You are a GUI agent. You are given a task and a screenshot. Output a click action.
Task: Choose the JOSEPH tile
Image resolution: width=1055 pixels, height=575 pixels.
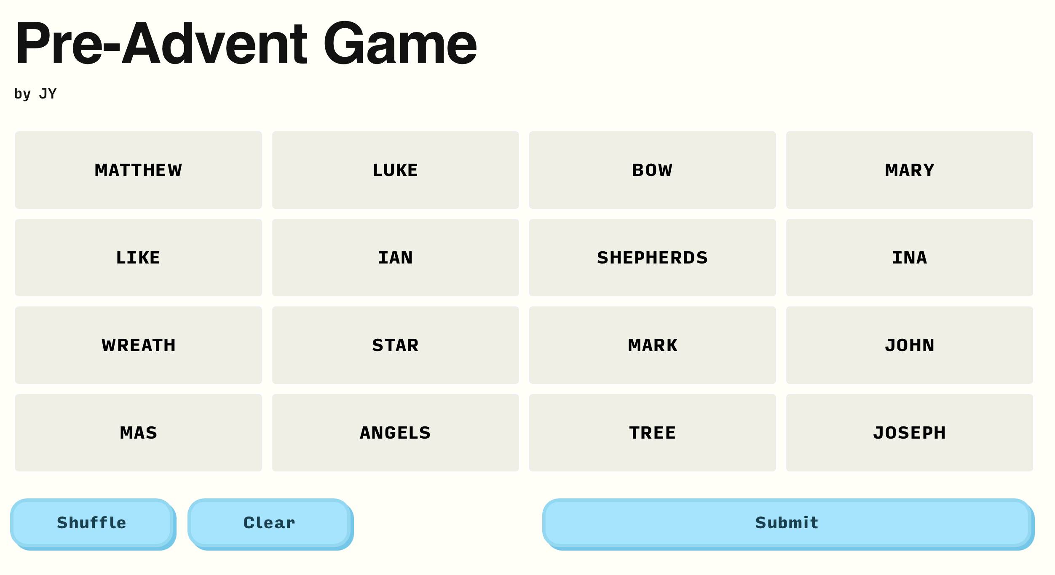909,433
